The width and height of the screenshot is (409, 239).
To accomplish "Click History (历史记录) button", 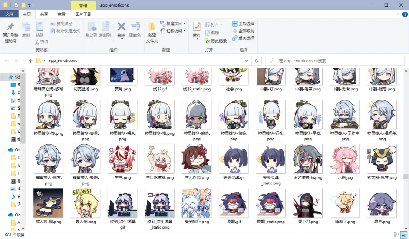I will click(x=216, y=41).
